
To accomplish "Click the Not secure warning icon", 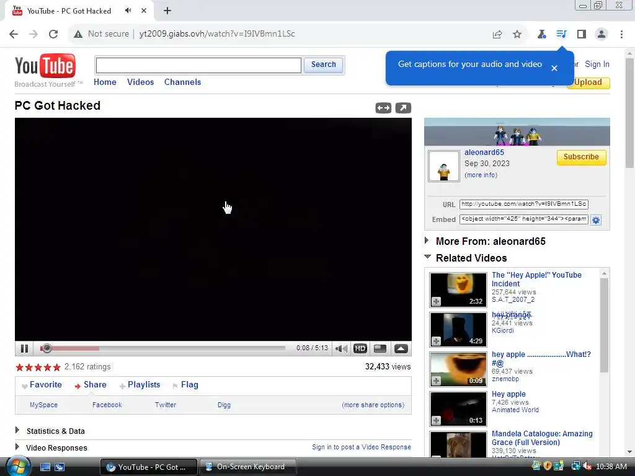I will point(78,34).
